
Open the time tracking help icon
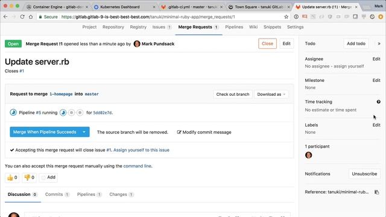[x=378, y=102]
